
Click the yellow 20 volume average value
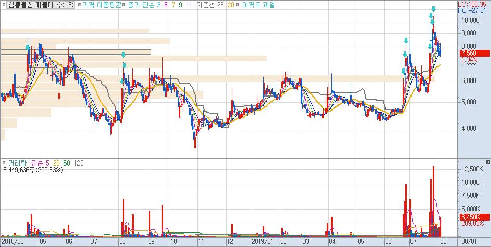tap(57, 163)
